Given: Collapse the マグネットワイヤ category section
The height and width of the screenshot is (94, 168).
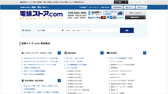Looking at the screenshot, I should pyautogui.click(x=59, y=53).
